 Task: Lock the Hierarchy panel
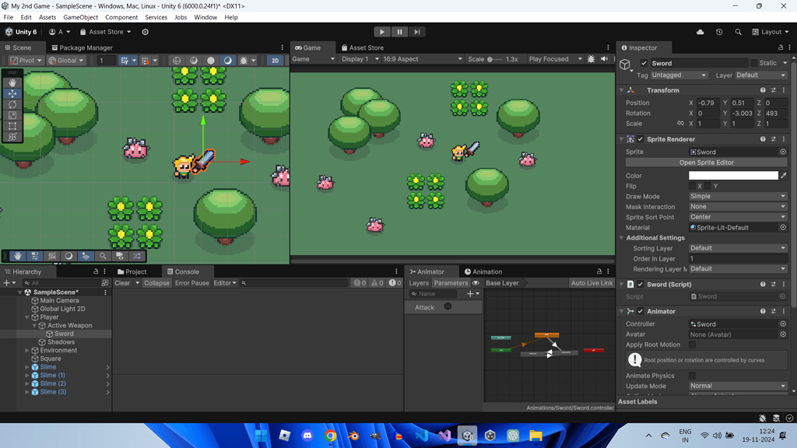(96, 271)
